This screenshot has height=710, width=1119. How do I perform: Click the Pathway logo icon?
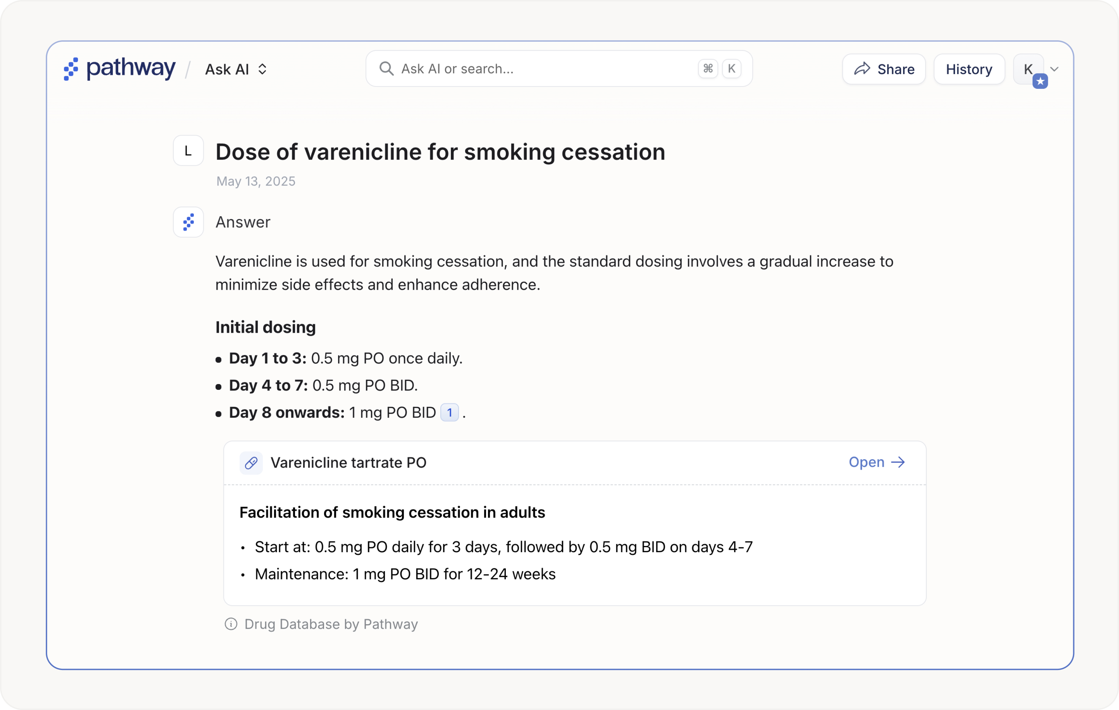coord(71,69)
